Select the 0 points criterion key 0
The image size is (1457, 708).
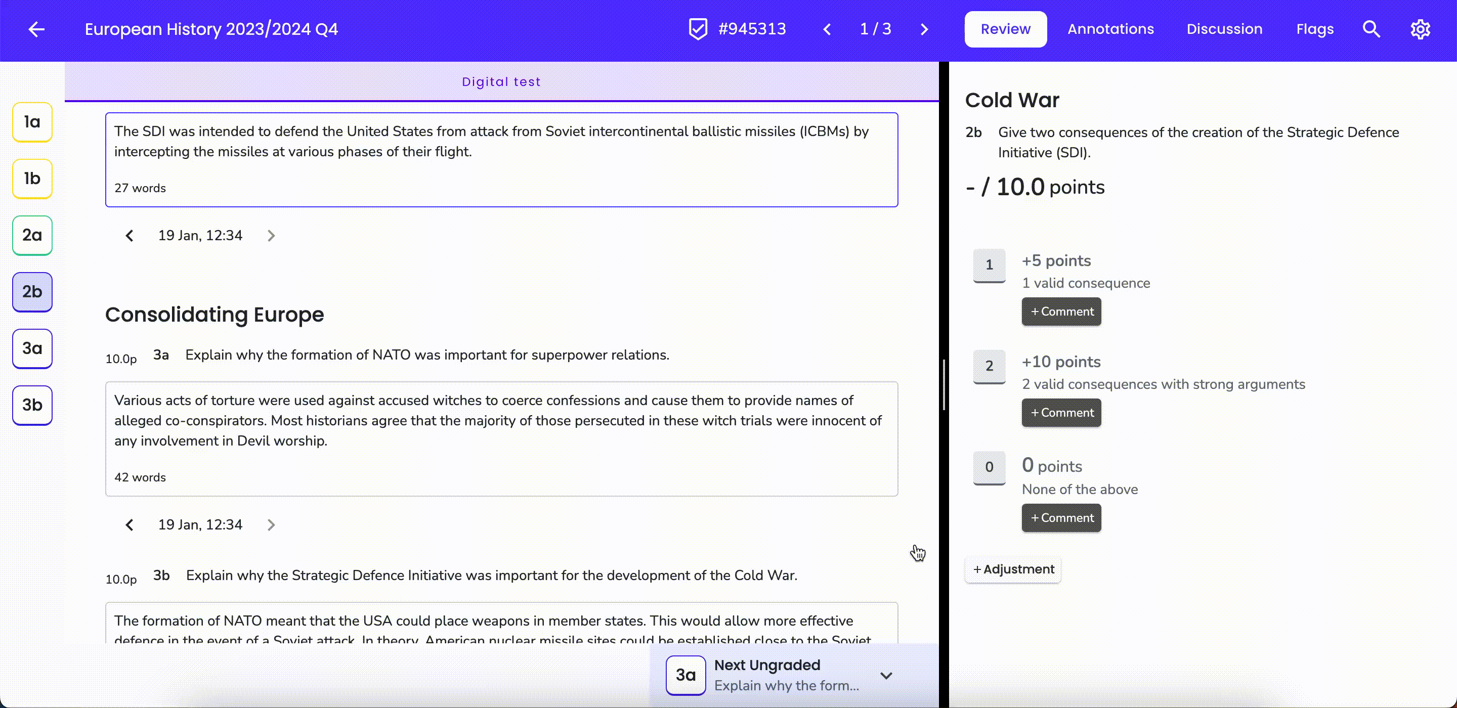989,467
